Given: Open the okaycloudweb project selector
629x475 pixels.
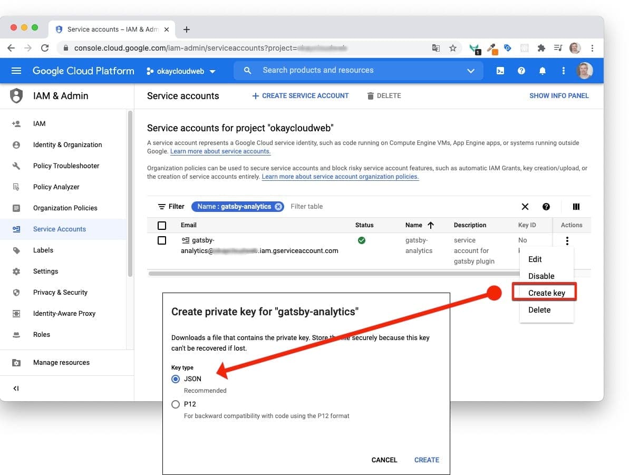Looking at the screenshot, I should [181, 71].
